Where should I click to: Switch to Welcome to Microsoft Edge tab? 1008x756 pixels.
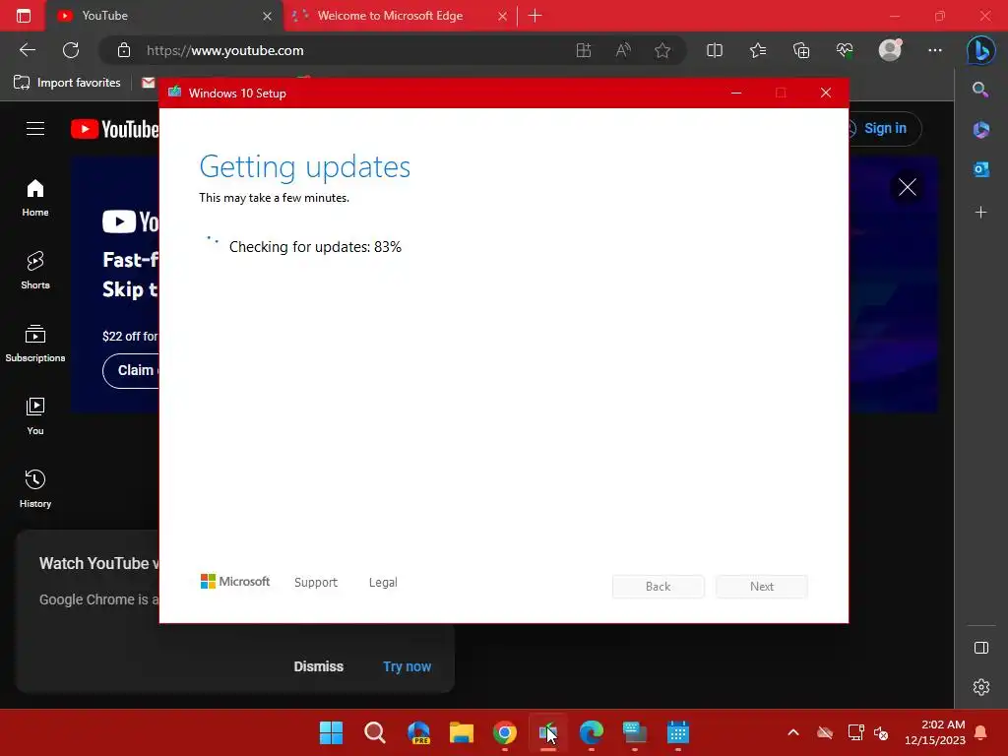[x=400, y=16]
